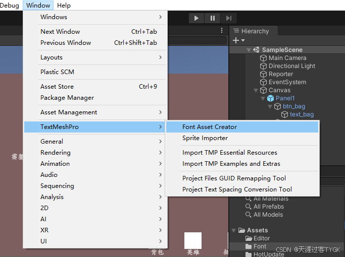Open the Windows submenu
The image size is (345, 257).
95,17
